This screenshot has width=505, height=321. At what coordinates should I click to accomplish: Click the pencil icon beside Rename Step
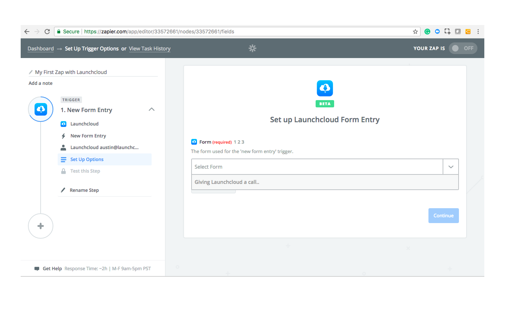tap(63, 190)
